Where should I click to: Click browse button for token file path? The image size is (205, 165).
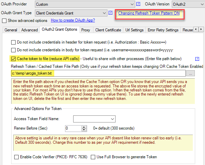(191, 73)
